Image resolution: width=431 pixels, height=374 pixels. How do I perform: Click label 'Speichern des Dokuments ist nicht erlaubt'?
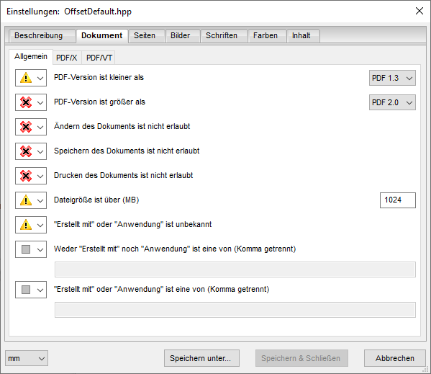127,151
